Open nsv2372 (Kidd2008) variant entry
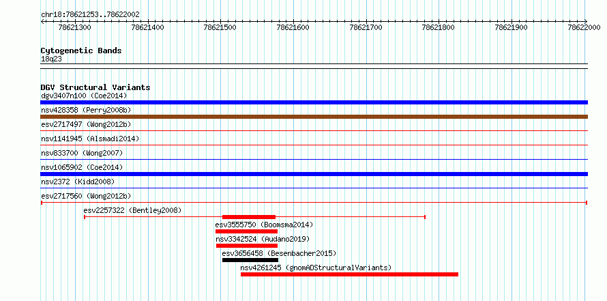This screenshot has width=607, height=301. pos(78,182)
